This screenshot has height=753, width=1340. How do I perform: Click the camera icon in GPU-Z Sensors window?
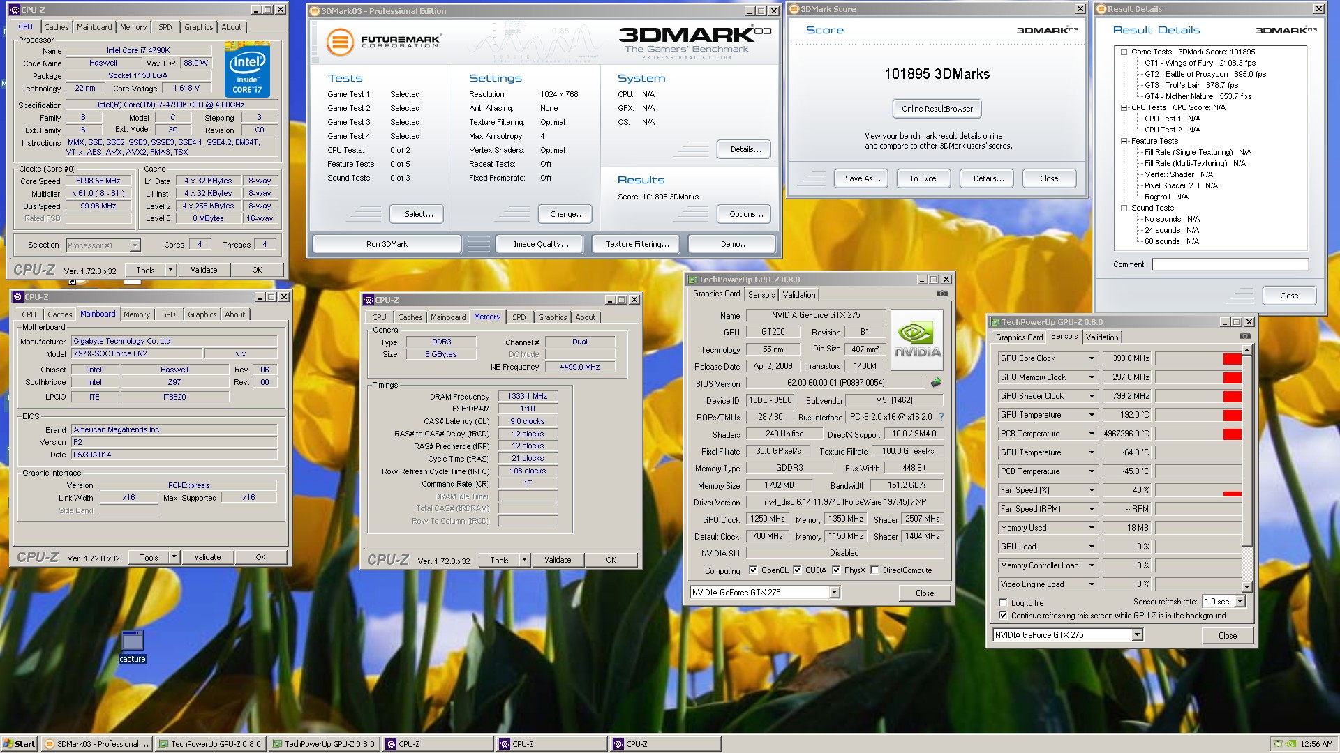click(1244, 336)
